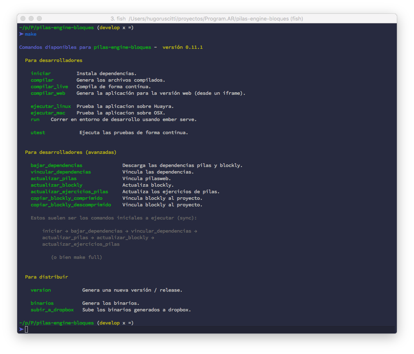Click the '(o bien make full)' hint

(x=77, y=257)
